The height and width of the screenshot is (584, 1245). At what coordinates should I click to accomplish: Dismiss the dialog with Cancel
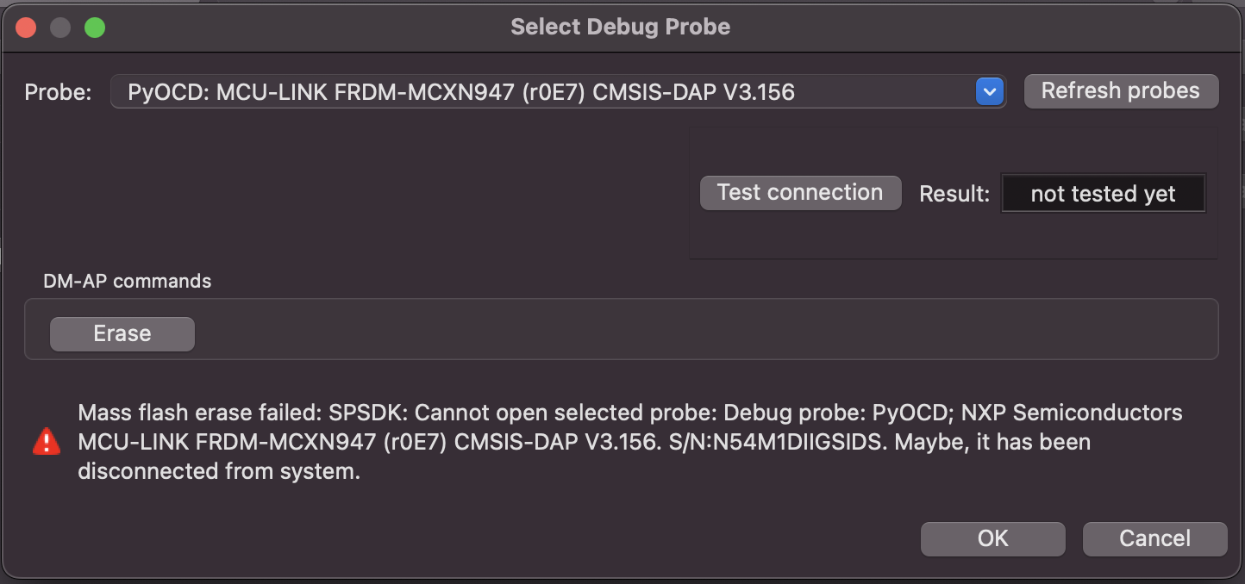[1154, 538]
